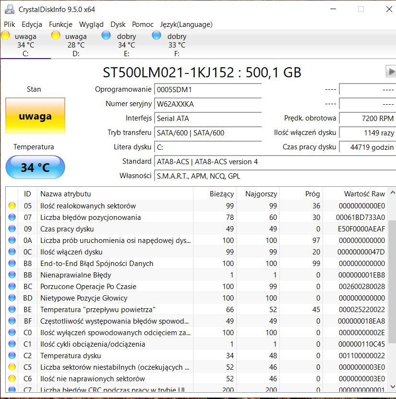Click raw value 00061BD733A0

click(x=360, y=218)
